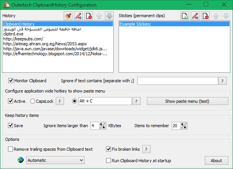Edit selected sticky pencil icon
Image resolution: width=233 pixels, height=169 pixels.
point(195,16)
